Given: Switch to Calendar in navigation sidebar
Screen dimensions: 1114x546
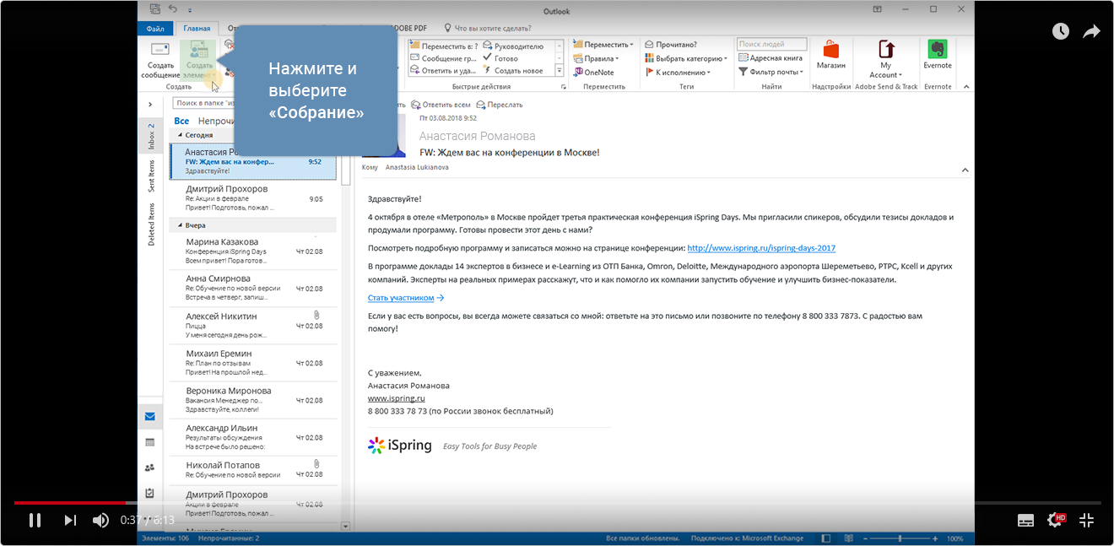Looking at the screenshot, I should 150,441.
